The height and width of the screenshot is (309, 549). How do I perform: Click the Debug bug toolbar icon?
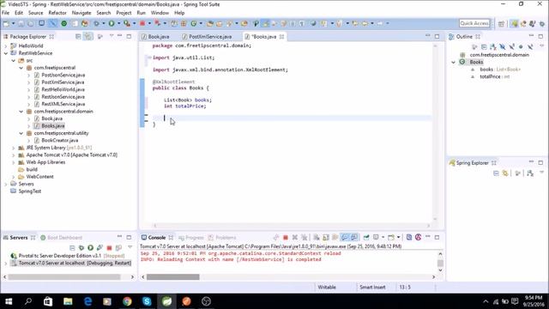point(96,23)
